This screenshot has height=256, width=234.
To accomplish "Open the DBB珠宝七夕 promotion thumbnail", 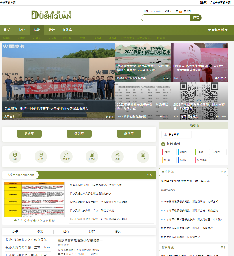I will point(200,62).
